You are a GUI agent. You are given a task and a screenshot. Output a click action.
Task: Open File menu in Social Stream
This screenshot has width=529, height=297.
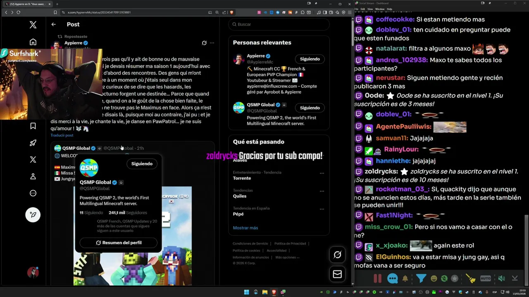pyautogui.click(x=356, y=9)
